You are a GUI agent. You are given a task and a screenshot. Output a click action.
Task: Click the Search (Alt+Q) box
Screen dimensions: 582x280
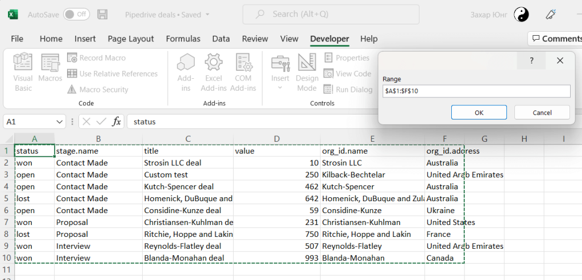(x=331, y=14)
